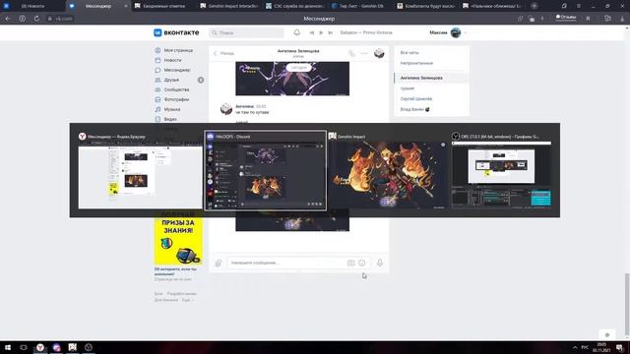Open the Максим profile menu
Screen dimensions: 630x354
coord(448,32)
